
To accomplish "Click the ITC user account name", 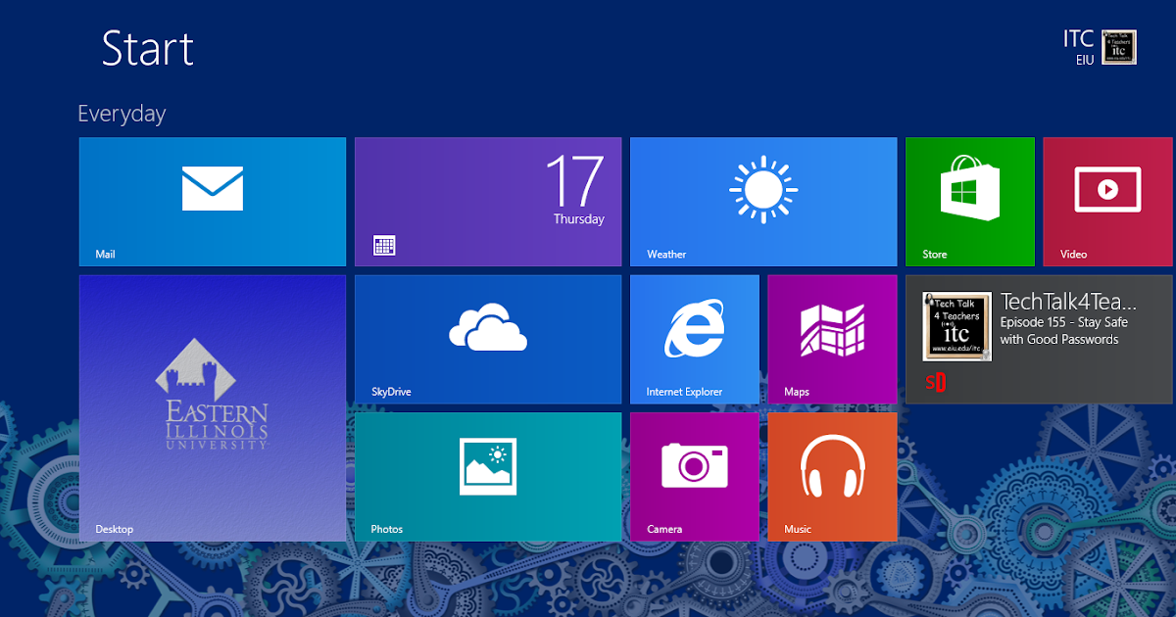I will pyautogui.click(x=1078, y=39).
